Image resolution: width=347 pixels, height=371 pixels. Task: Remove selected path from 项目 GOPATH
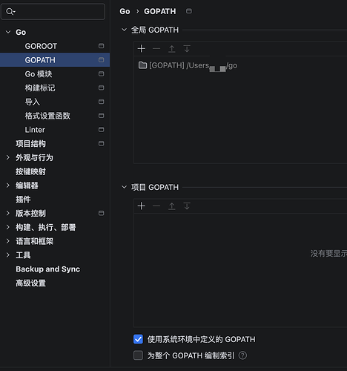(x=156, y=206)
